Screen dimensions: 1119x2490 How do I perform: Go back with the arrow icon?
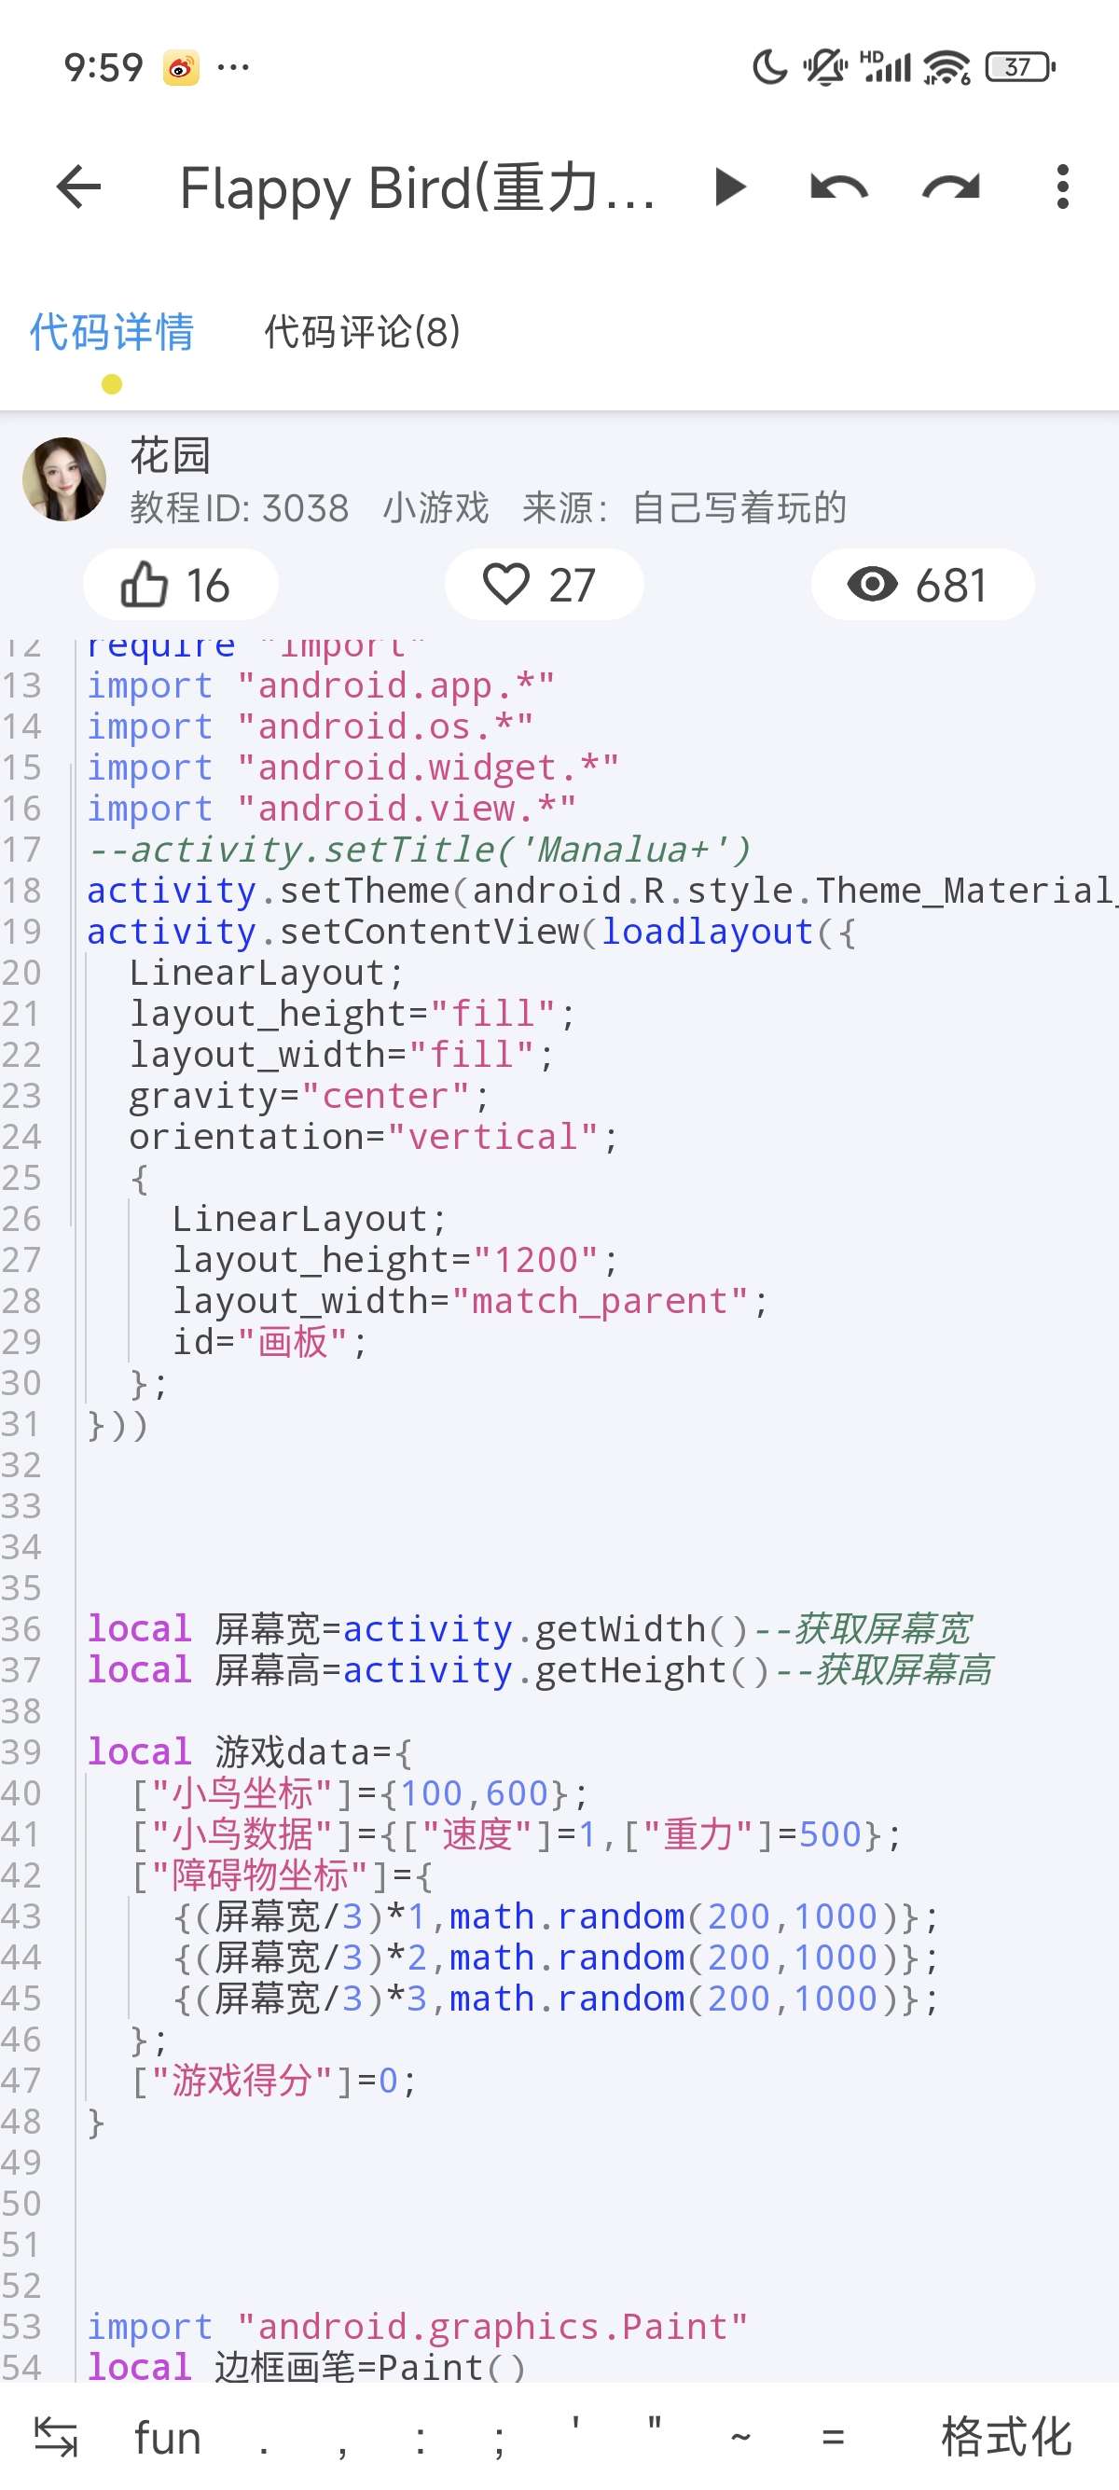tap(79, 187)
